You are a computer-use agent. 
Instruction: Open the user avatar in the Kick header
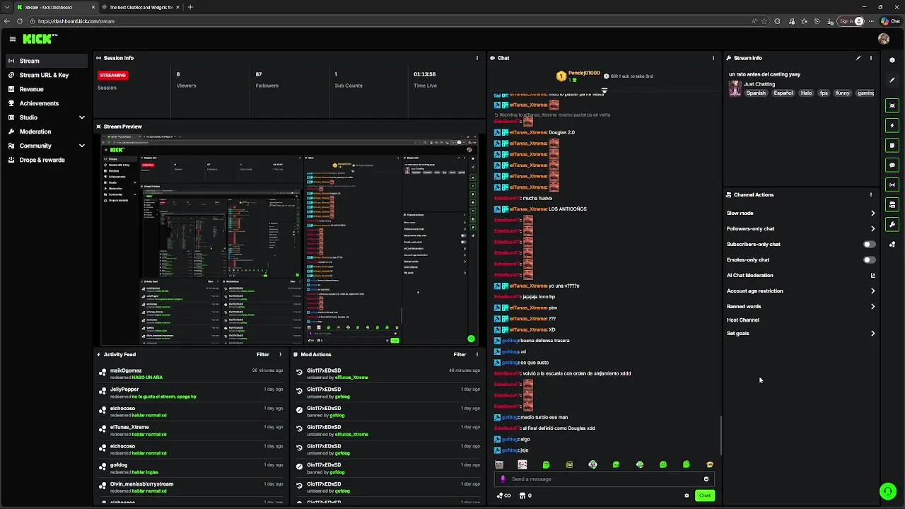(x=884, y=39)
